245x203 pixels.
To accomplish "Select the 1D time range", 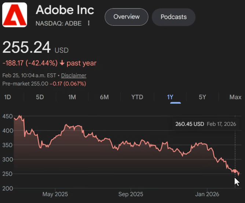I will point(7,97).
